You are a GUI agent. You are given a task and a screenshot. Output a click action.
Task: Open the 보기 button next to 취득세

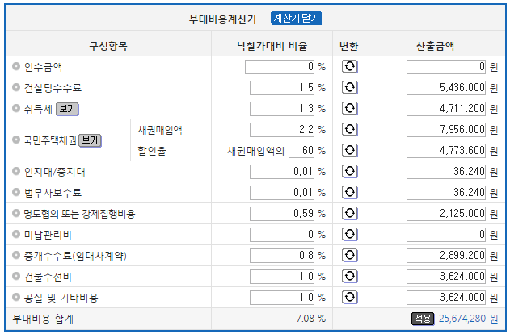pos(67,109)
